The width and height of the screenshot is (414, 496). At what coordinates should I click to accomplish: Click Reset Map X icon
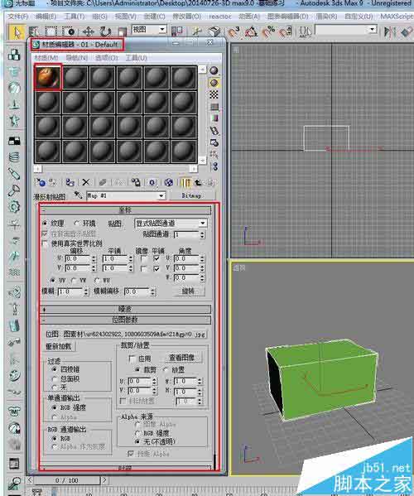click(x=86, y=182)
